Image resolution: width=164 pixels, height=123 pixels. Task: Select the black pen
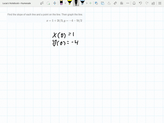76,3
